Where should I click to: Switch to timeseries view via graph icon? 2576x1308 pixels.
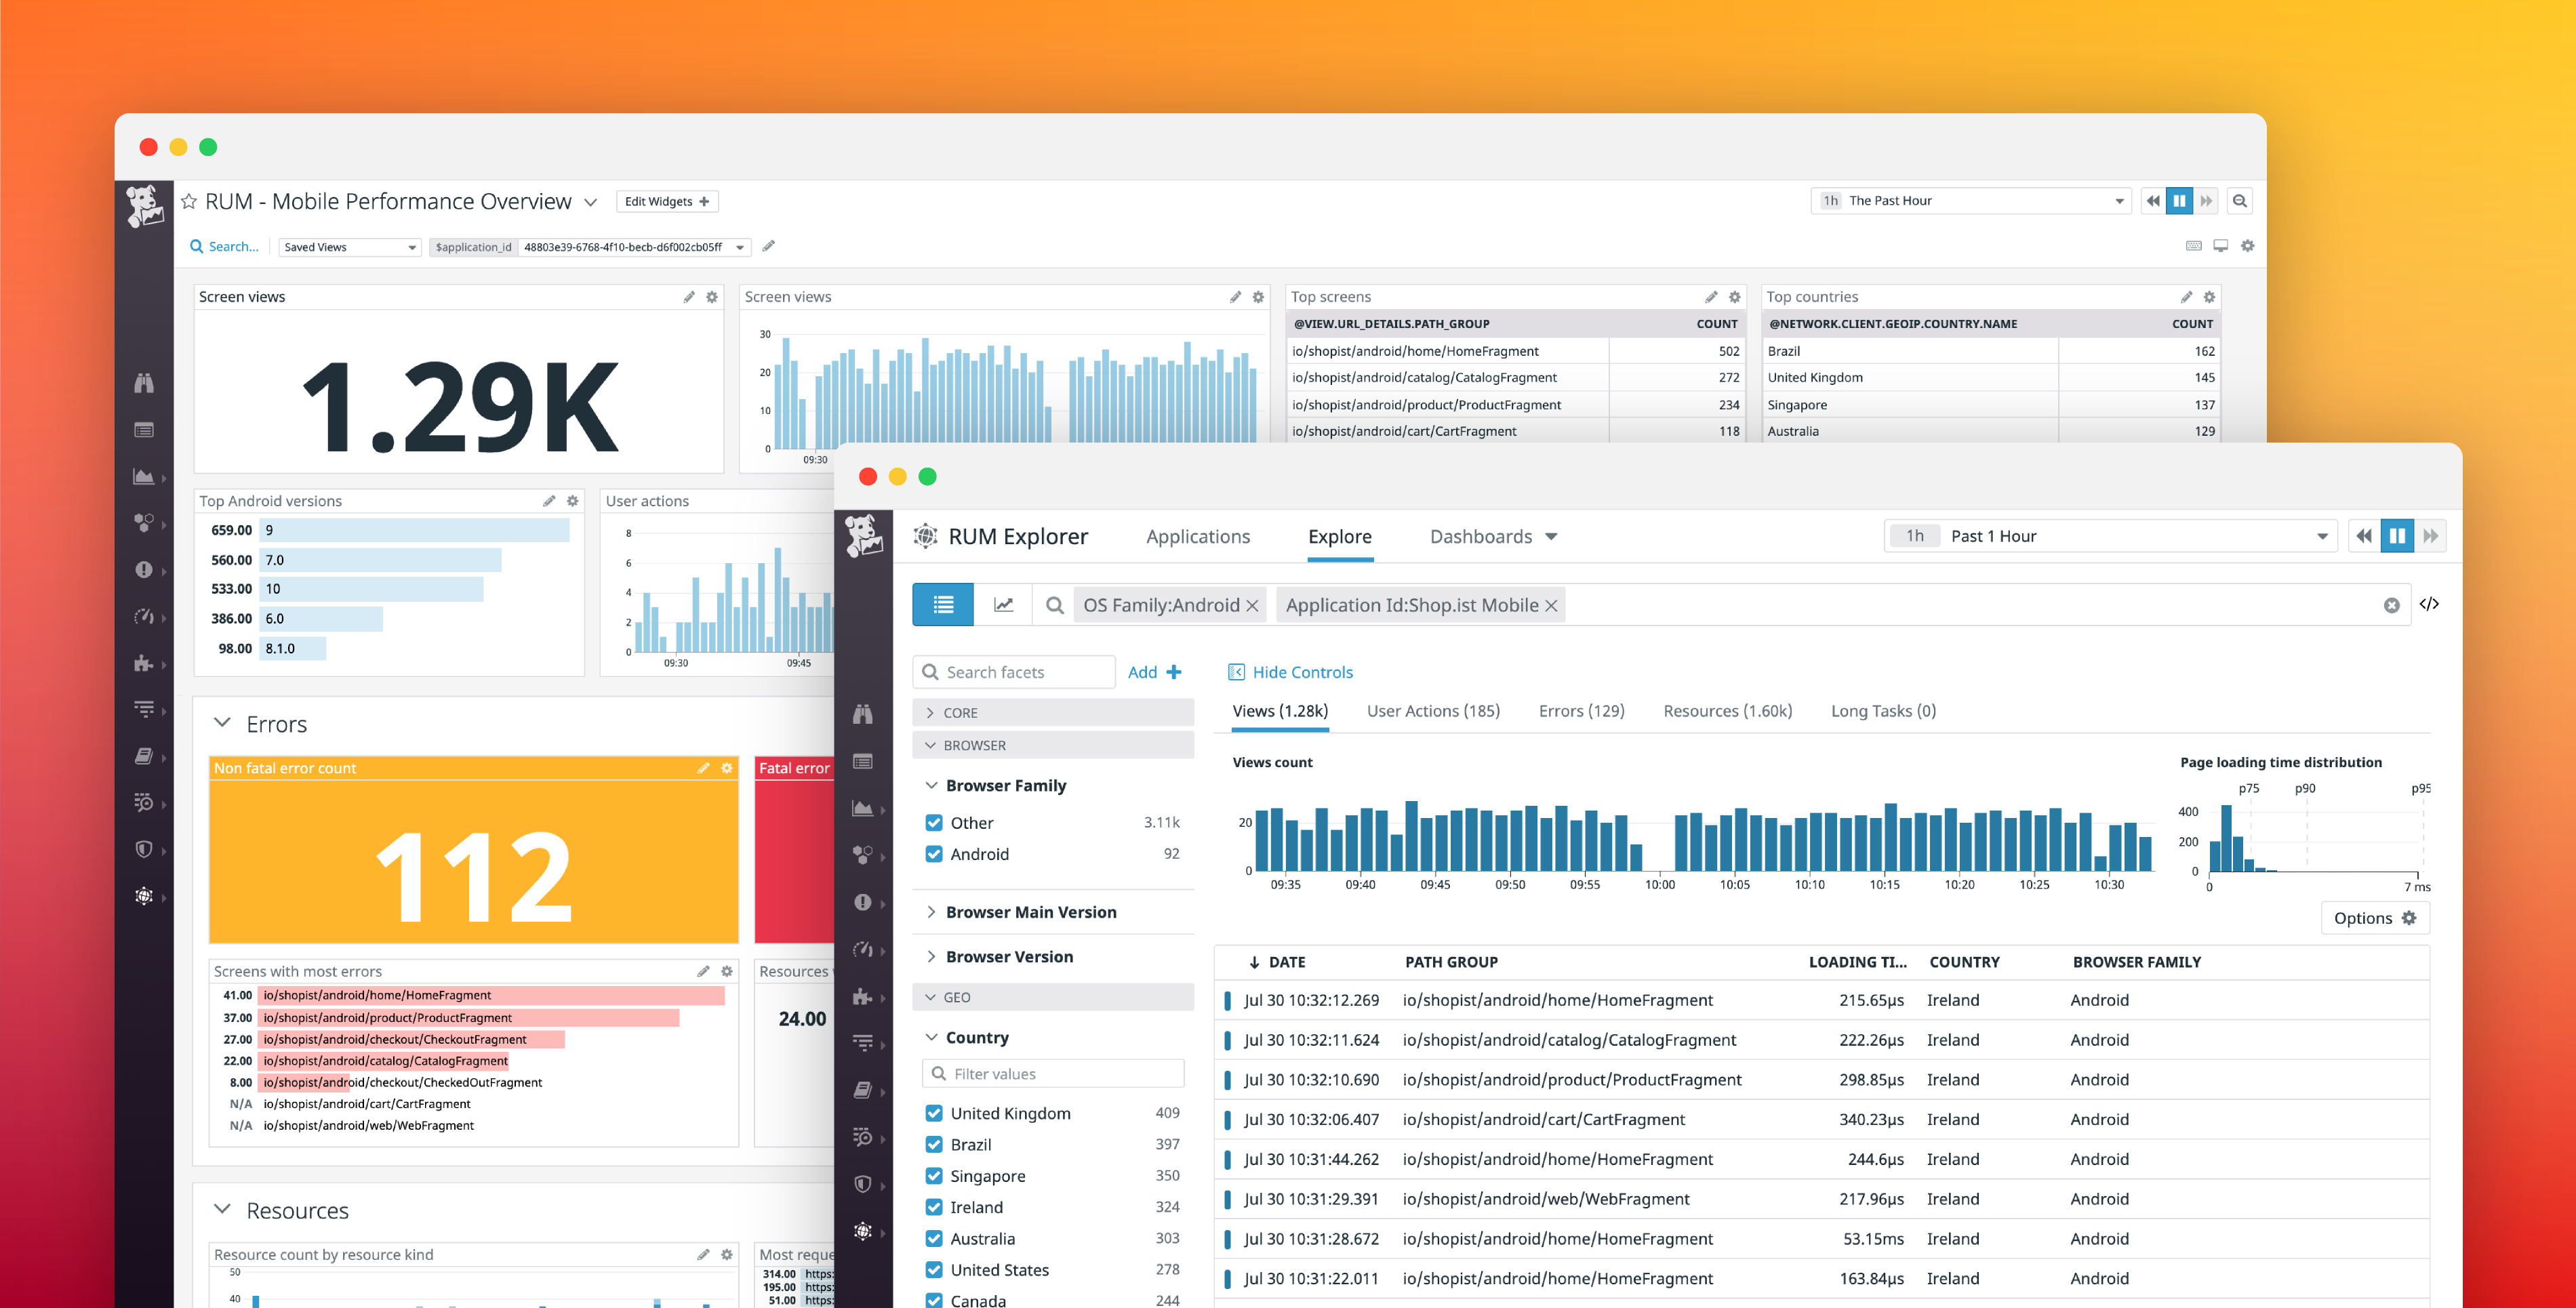(1004, 604)
